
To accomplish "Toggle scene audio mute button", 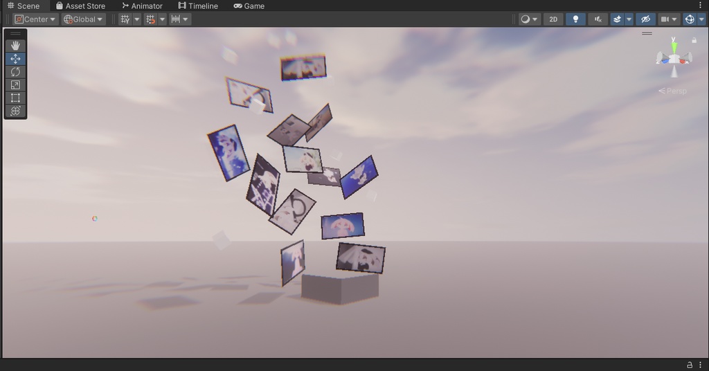I will (x=598, y=19).
